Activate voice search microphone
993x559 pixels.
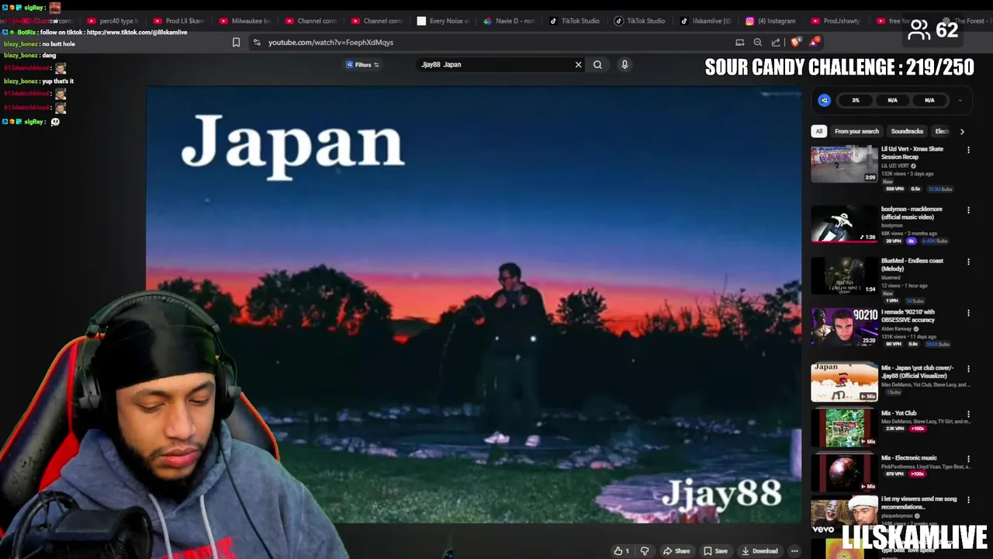pos(625,64)
